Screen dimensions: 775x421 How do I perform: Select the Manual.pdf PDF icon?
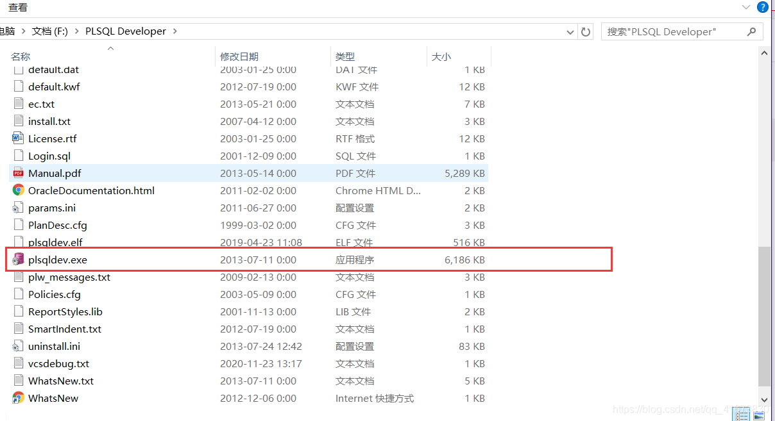(x=18, y=173)
